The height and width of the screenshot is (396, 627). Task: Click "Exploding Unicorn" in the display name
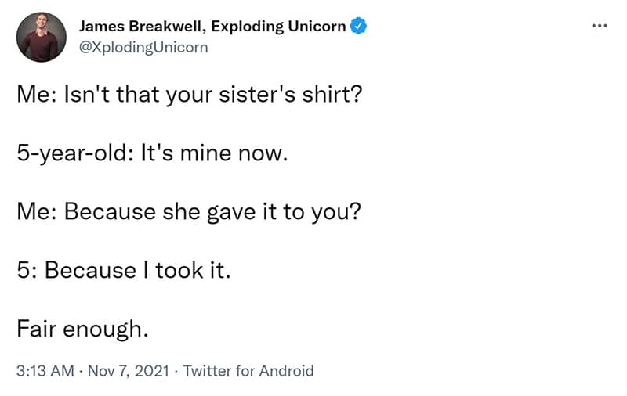coord(278,27)
